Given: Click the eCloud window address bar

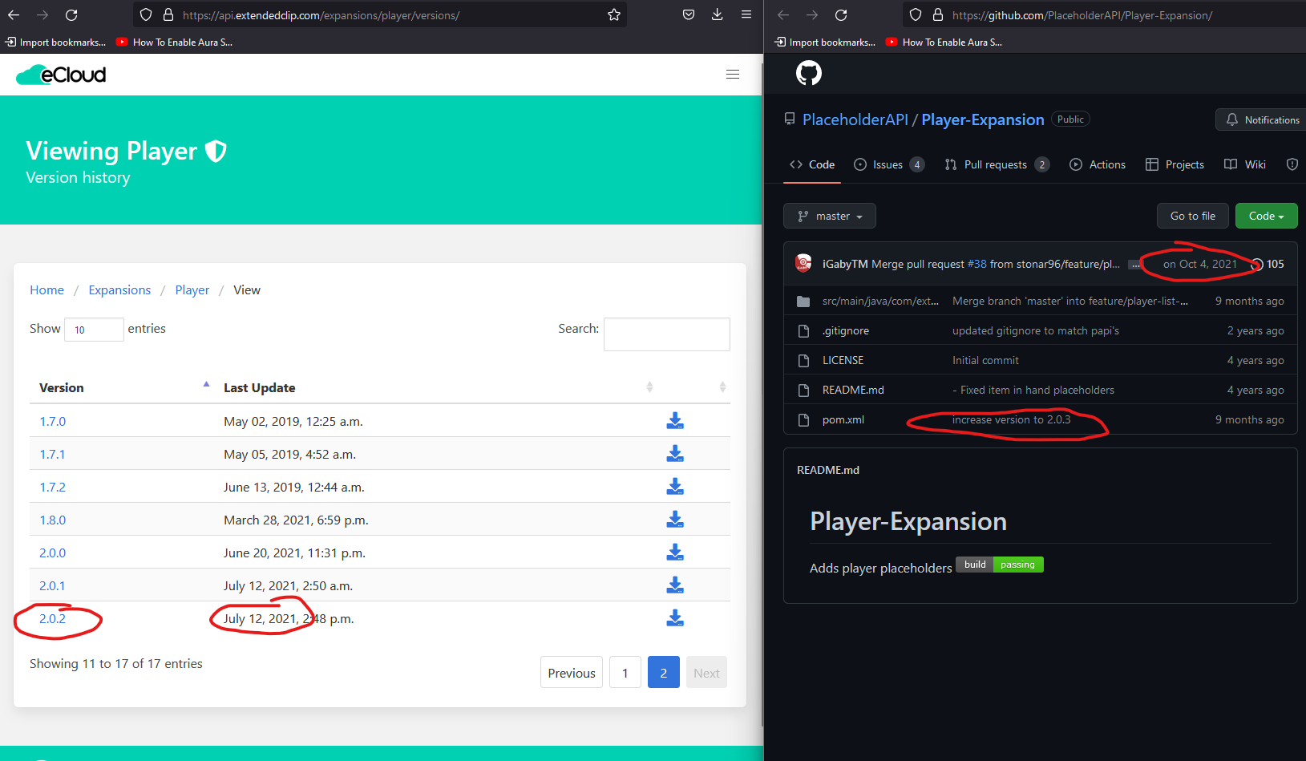Looking at the screenshot, I should click(x=380, y=15).
